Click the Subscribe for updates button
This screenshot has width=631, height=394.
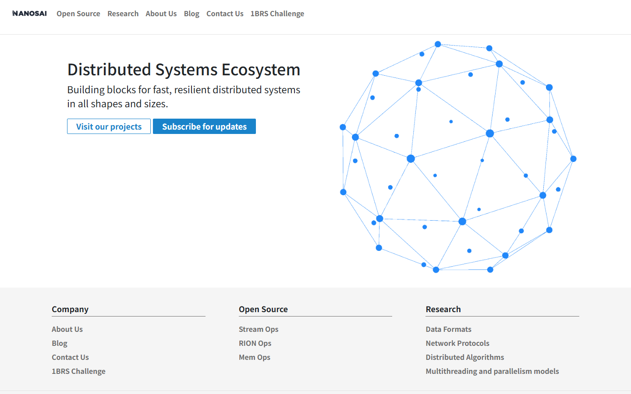204,127
